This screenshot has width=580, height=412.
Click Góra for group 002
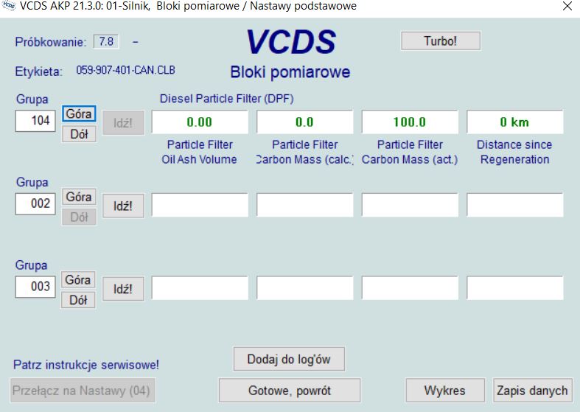coord(79,197)
